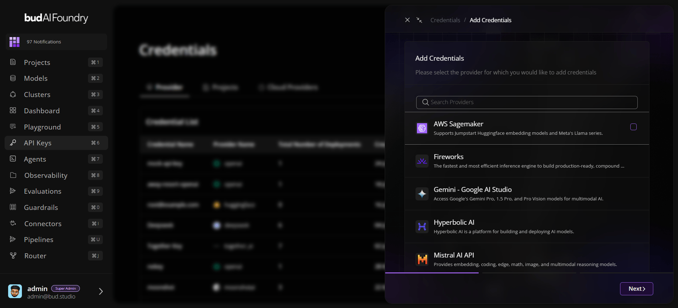
Task: Click the AWS Sagemaker provider logo
Action: point(422,128)
